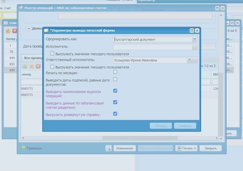This screenshot has height=171, width=243.
Task: Maximize the 'Параметры вывода печатной формы' dialog
Action: [192, 31]
